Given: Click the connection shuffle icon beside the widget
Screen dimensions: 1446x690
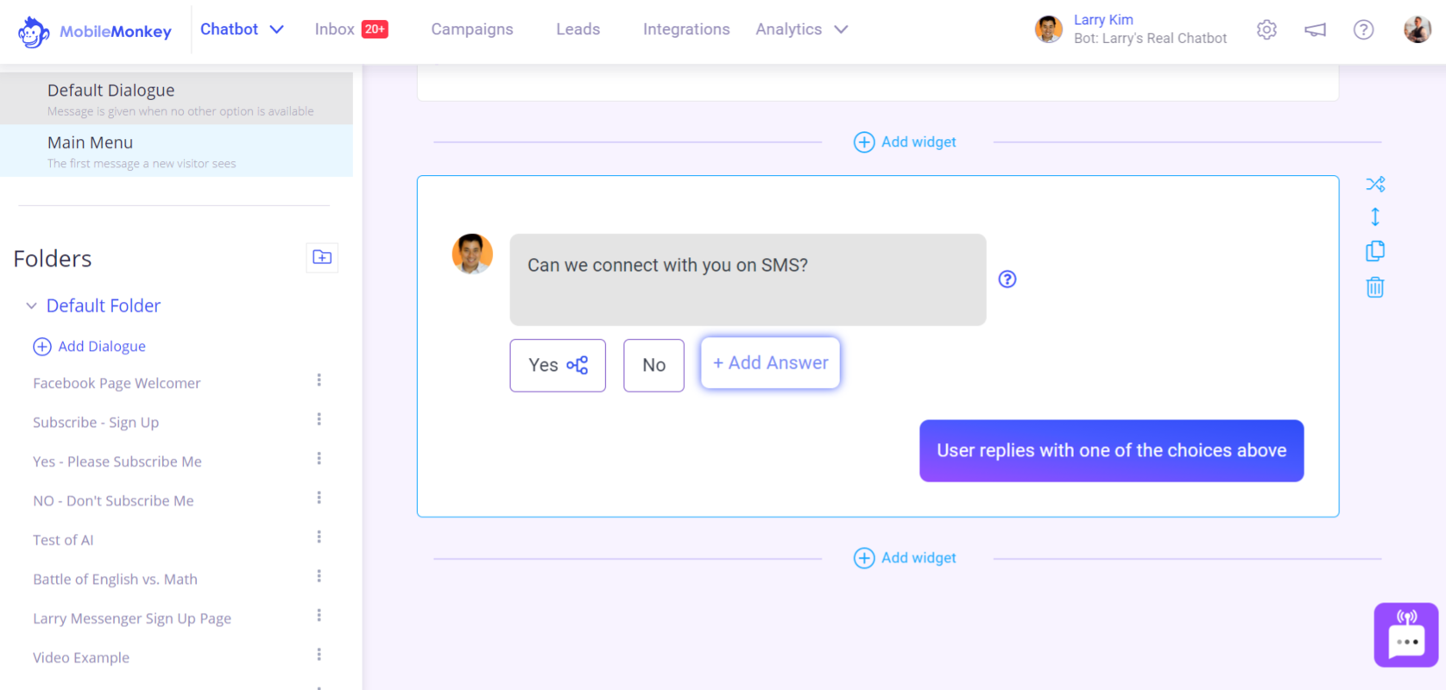Looking at the screenshot, I should point(1375,184).
